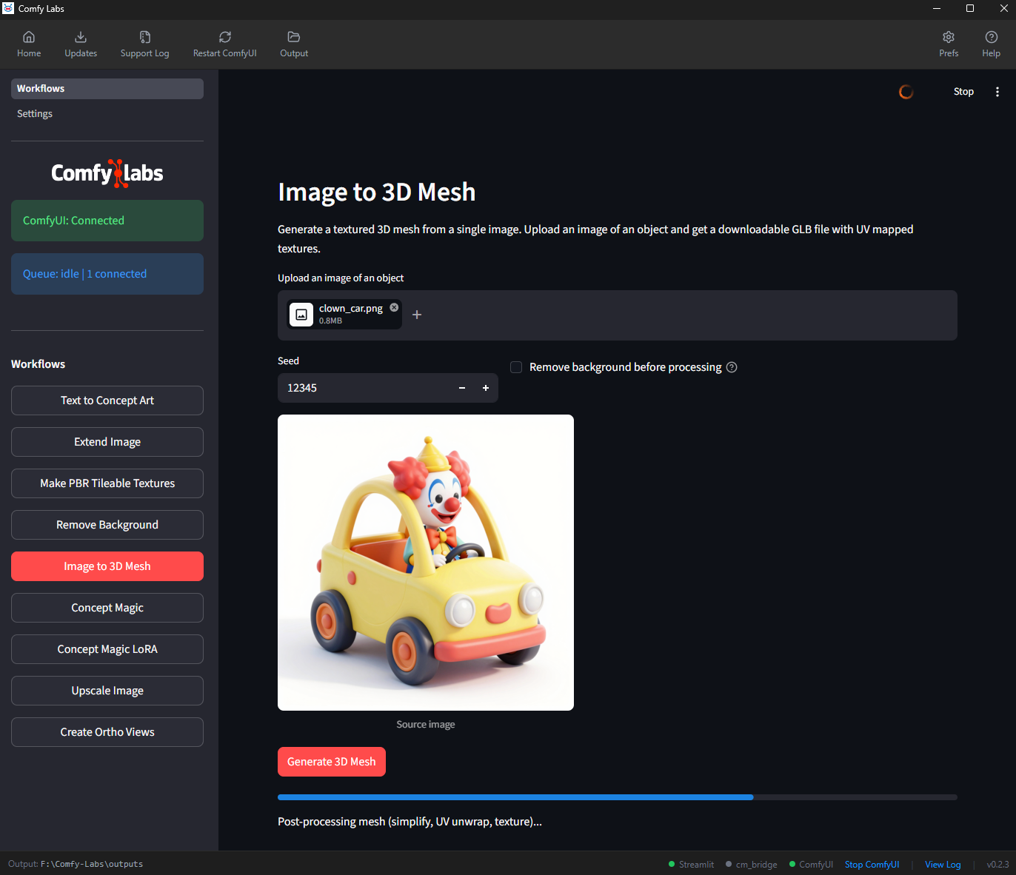Open the Settings sidebar tab
Image resolution: width=1016 pixels, height=875 pixels.
(x=107, y=114)
